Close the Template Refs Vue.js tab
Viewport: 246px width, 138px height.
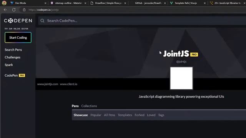(205, 3)
